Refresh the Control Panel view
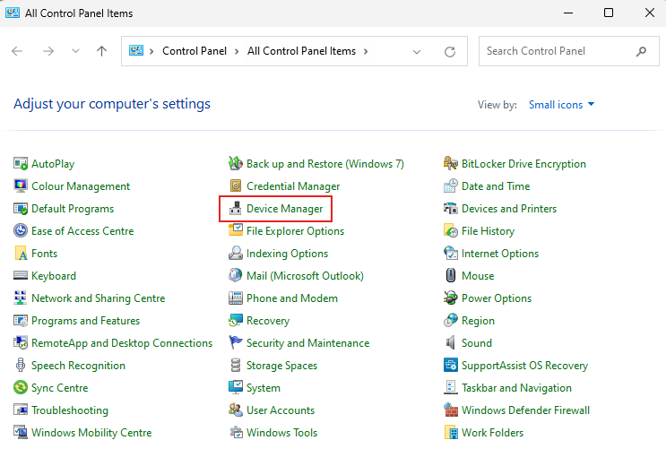Image resolution: width=666 pixels, height=466 pixels. (x=450, y=51)
